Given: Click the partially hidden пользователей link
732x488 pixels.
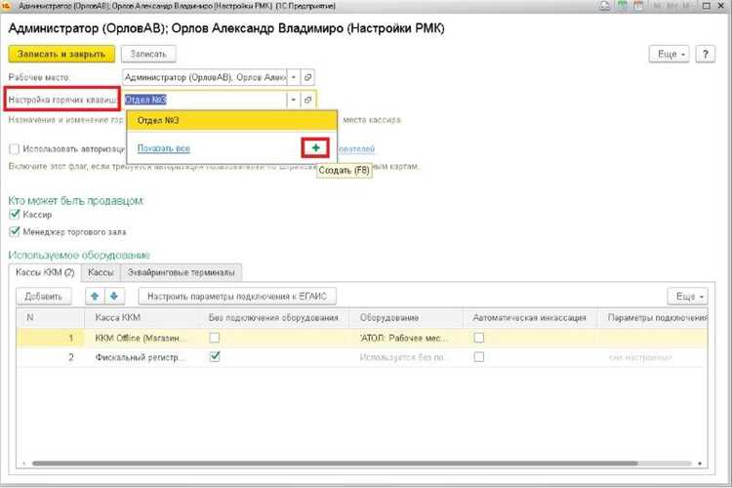Looking at the screenshot, I should point(356,149).
